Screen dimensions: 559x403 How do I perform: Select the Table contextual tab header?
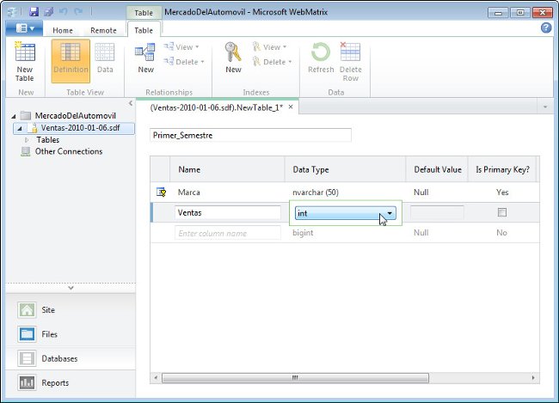tap(144, 13)
